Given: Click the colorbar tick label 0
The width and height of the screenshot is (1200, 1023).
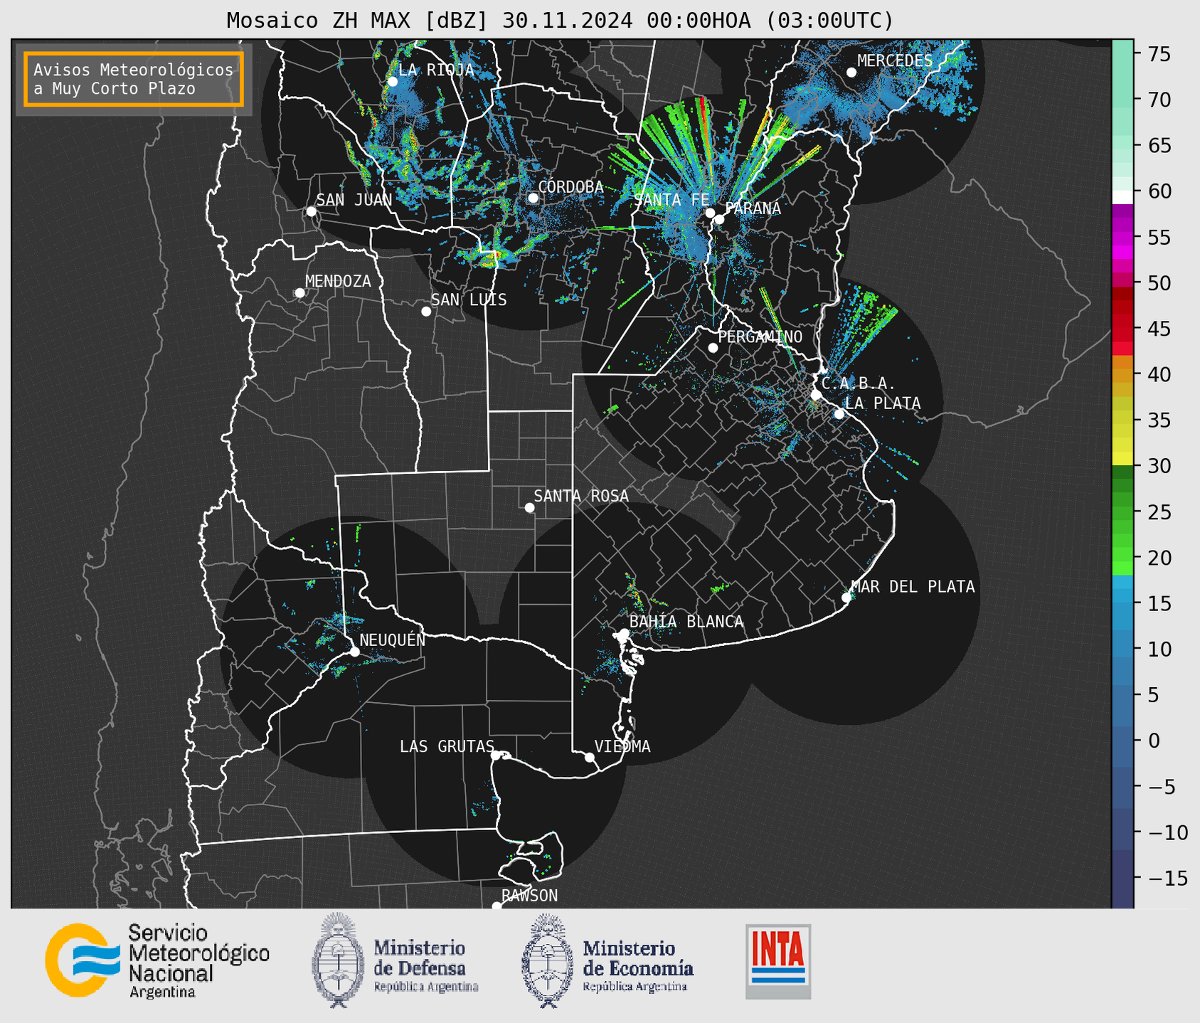Looking at the screenshot, I should pyautogui.click(x=1153, y=741).
